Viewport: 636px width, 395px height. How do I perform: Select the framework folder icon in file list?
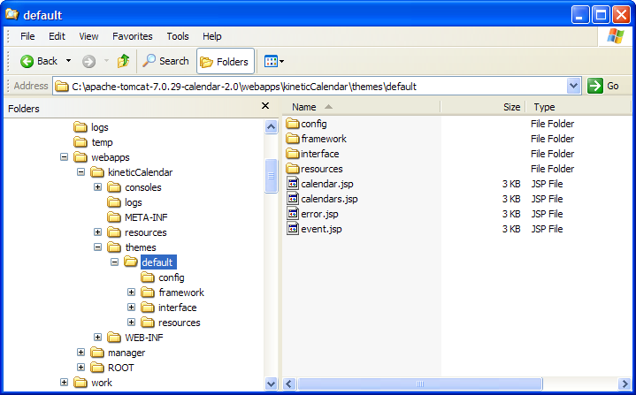(x=293, y=139)
